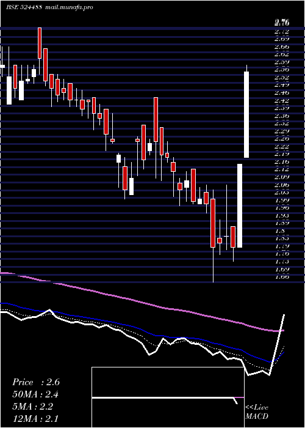
Task: Click the 1.89 price axis label
Action: pos(282,223)
